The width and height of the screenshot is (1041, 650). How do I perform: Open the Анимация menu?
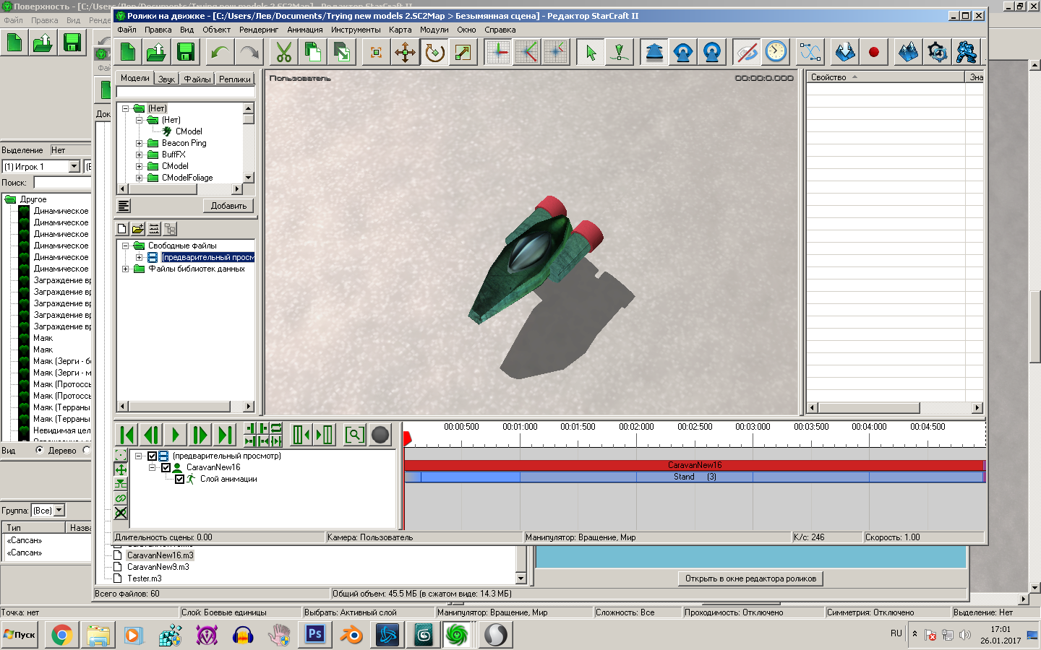304,30
